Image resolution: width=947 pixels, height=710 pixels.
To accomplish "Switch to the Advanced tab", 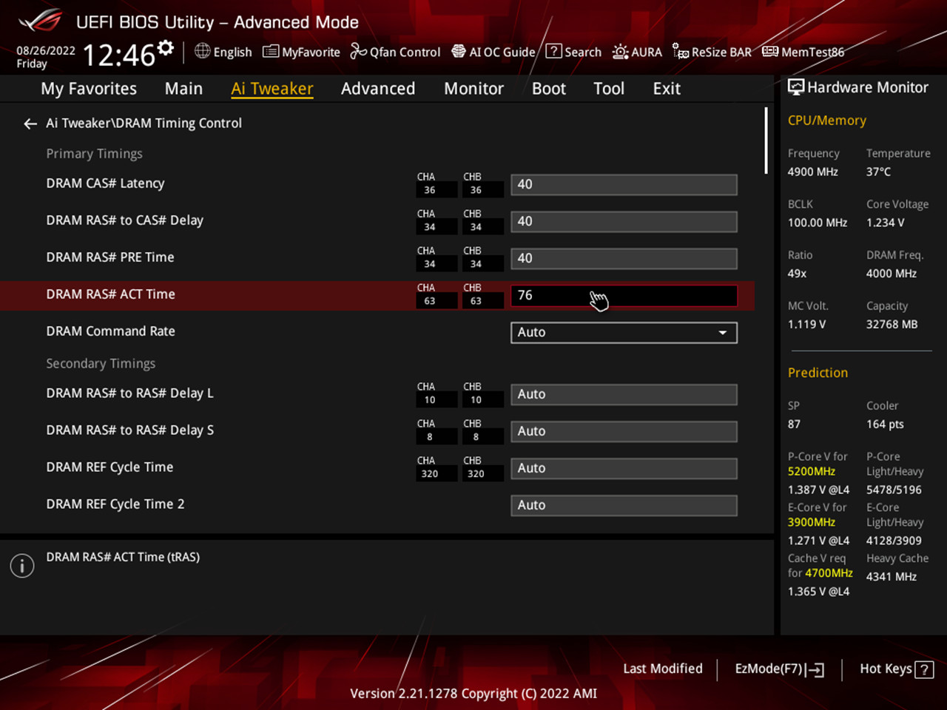I will click(x=377, y=89).
